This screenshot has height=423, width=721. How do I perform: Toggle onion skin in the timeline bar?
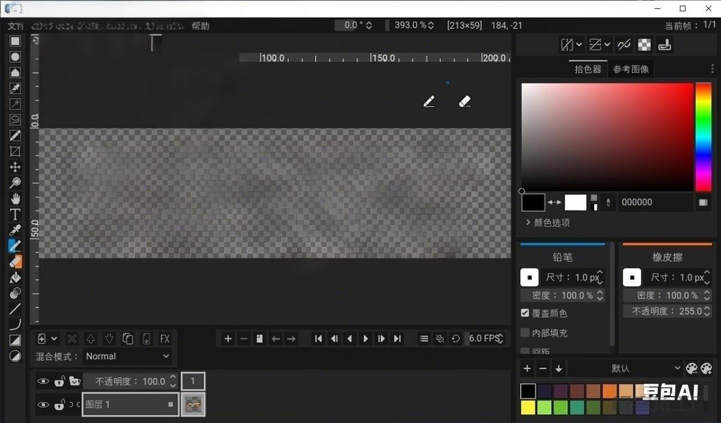tap(440, 338)
